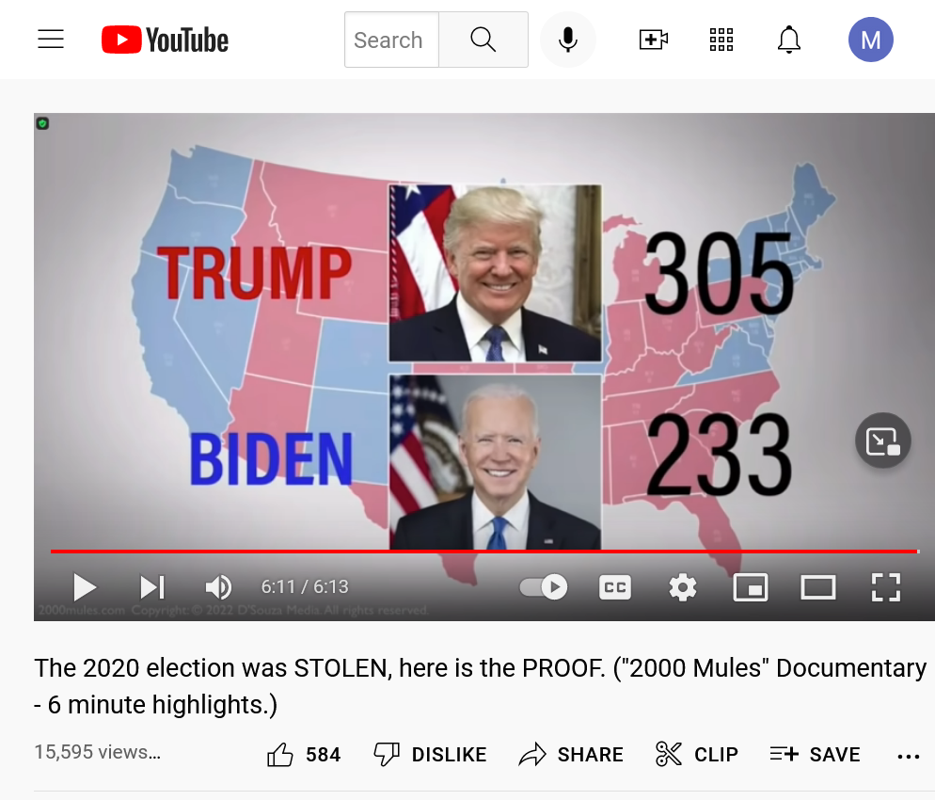Mute the video volume
The width and height of the screenshot is (935, 800).
(218, 587)
